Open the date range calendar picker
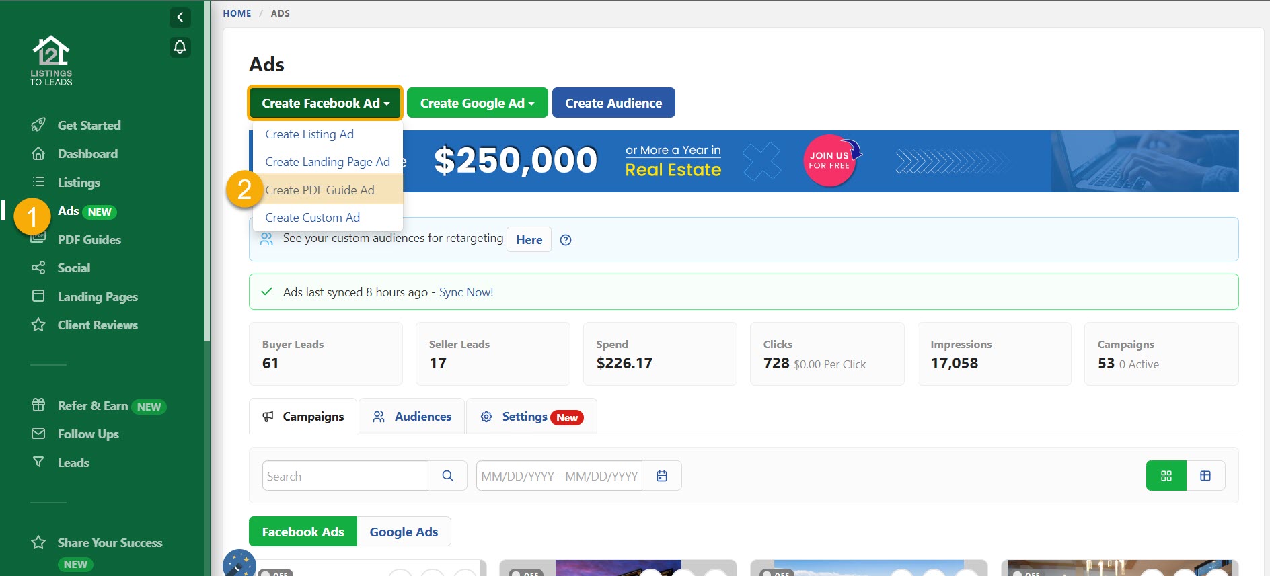This screenshot has width=1270, height=576. [662, 476]
